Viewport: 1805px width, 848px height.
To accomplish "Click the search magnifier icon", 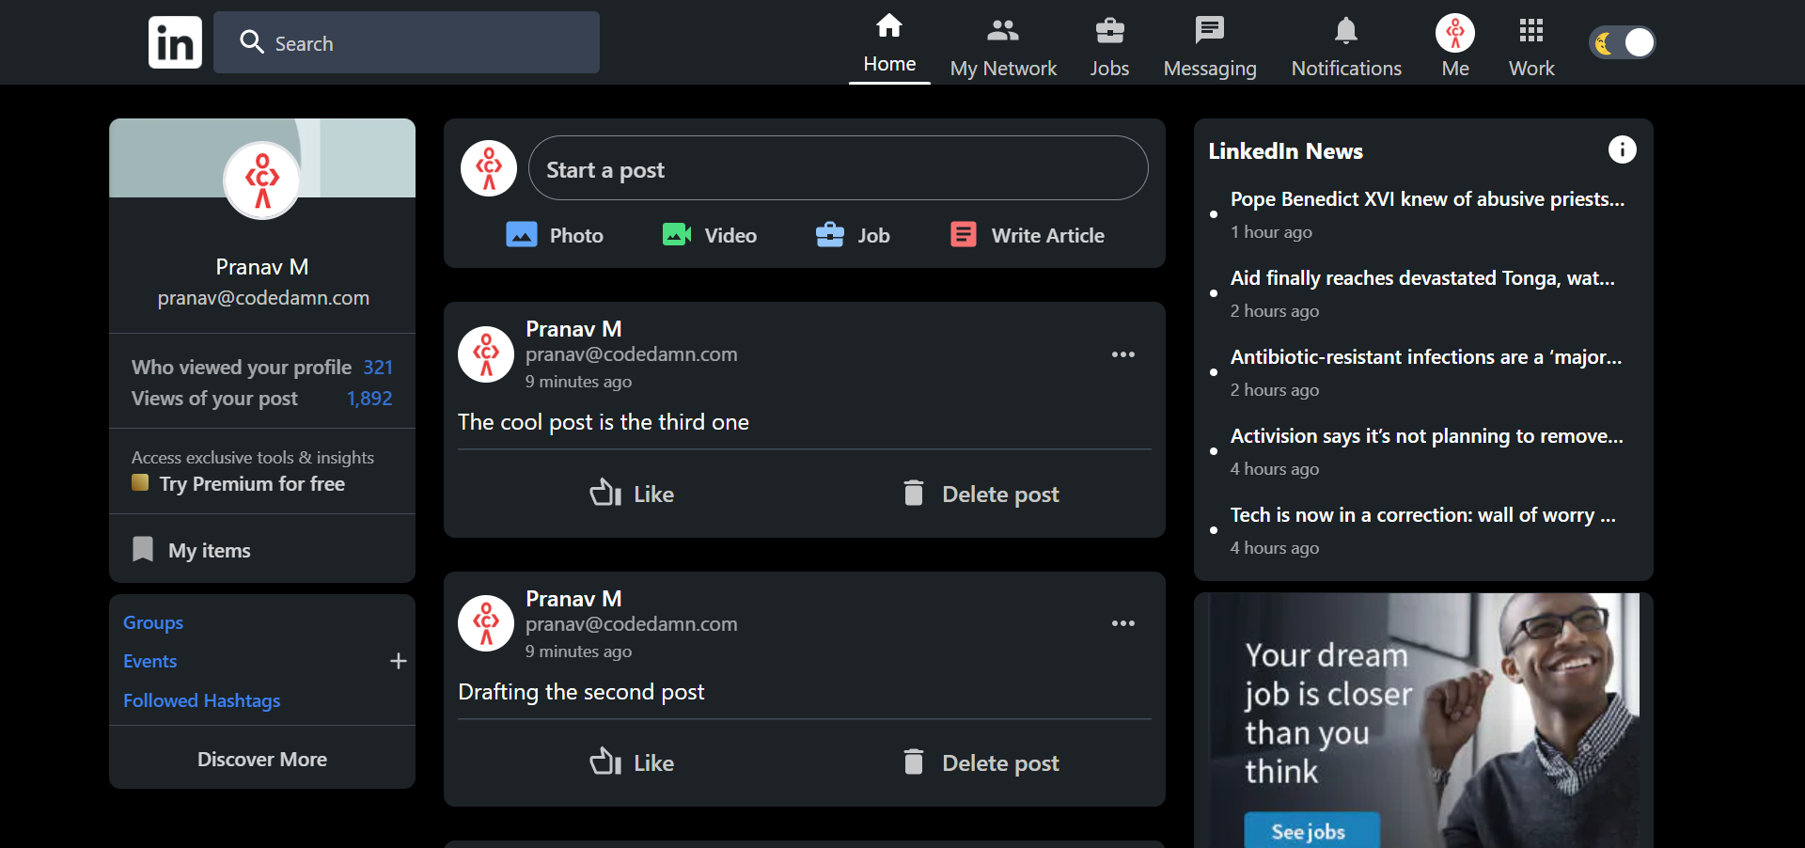I will [x=251, y=41].
